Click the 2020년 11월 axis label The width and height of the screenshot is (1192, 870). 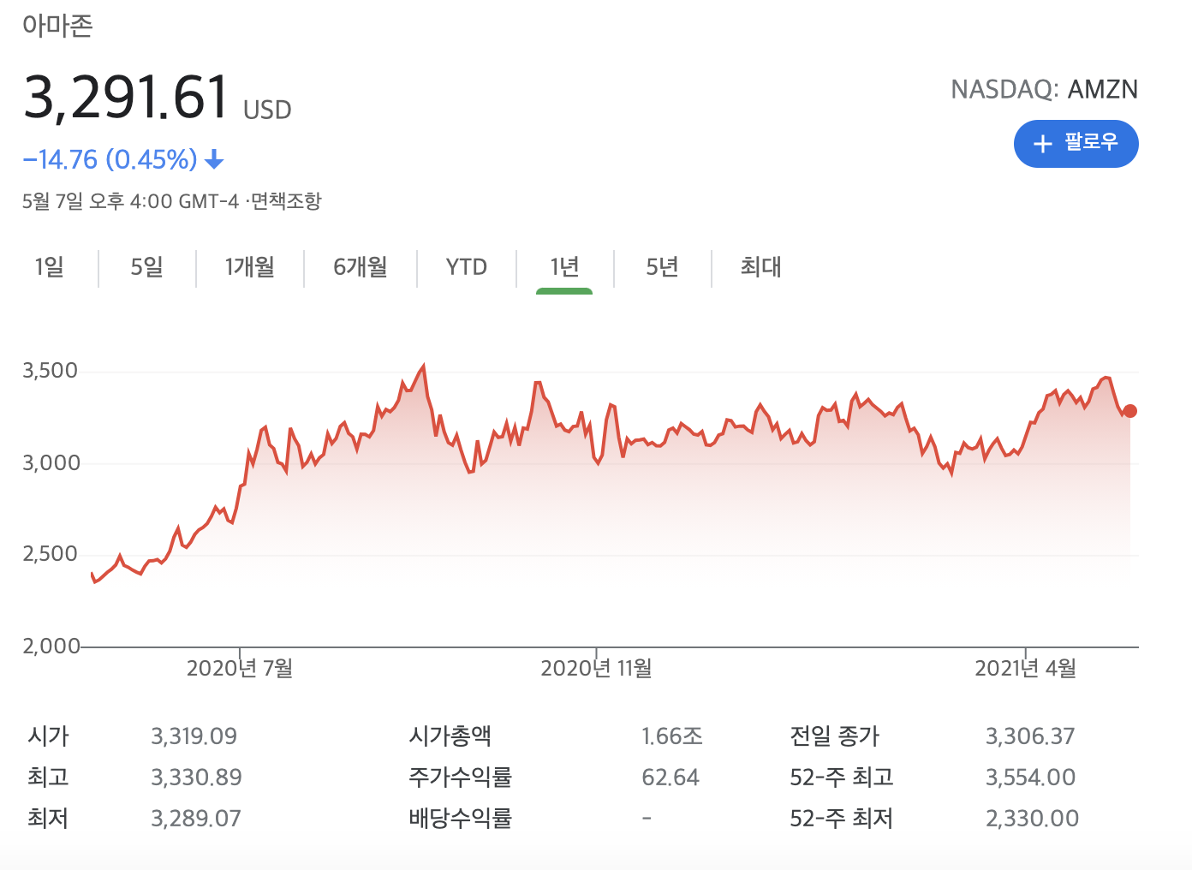pyautogui.click(x=596, y=668)
